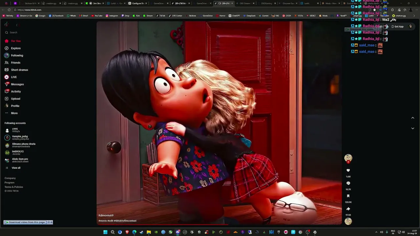This screenshot has height=236, width=420.
Task: Open the ChatGPT bookmark
Action: tap(234, 16)
